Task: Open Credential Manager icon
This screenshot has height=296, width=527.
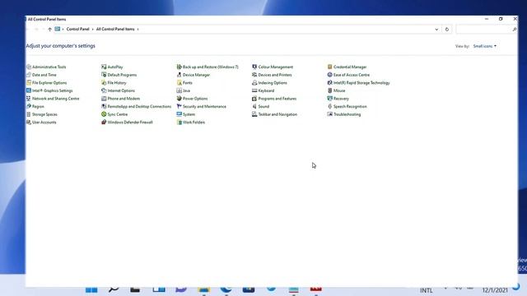Action: [x=329, y=67]
